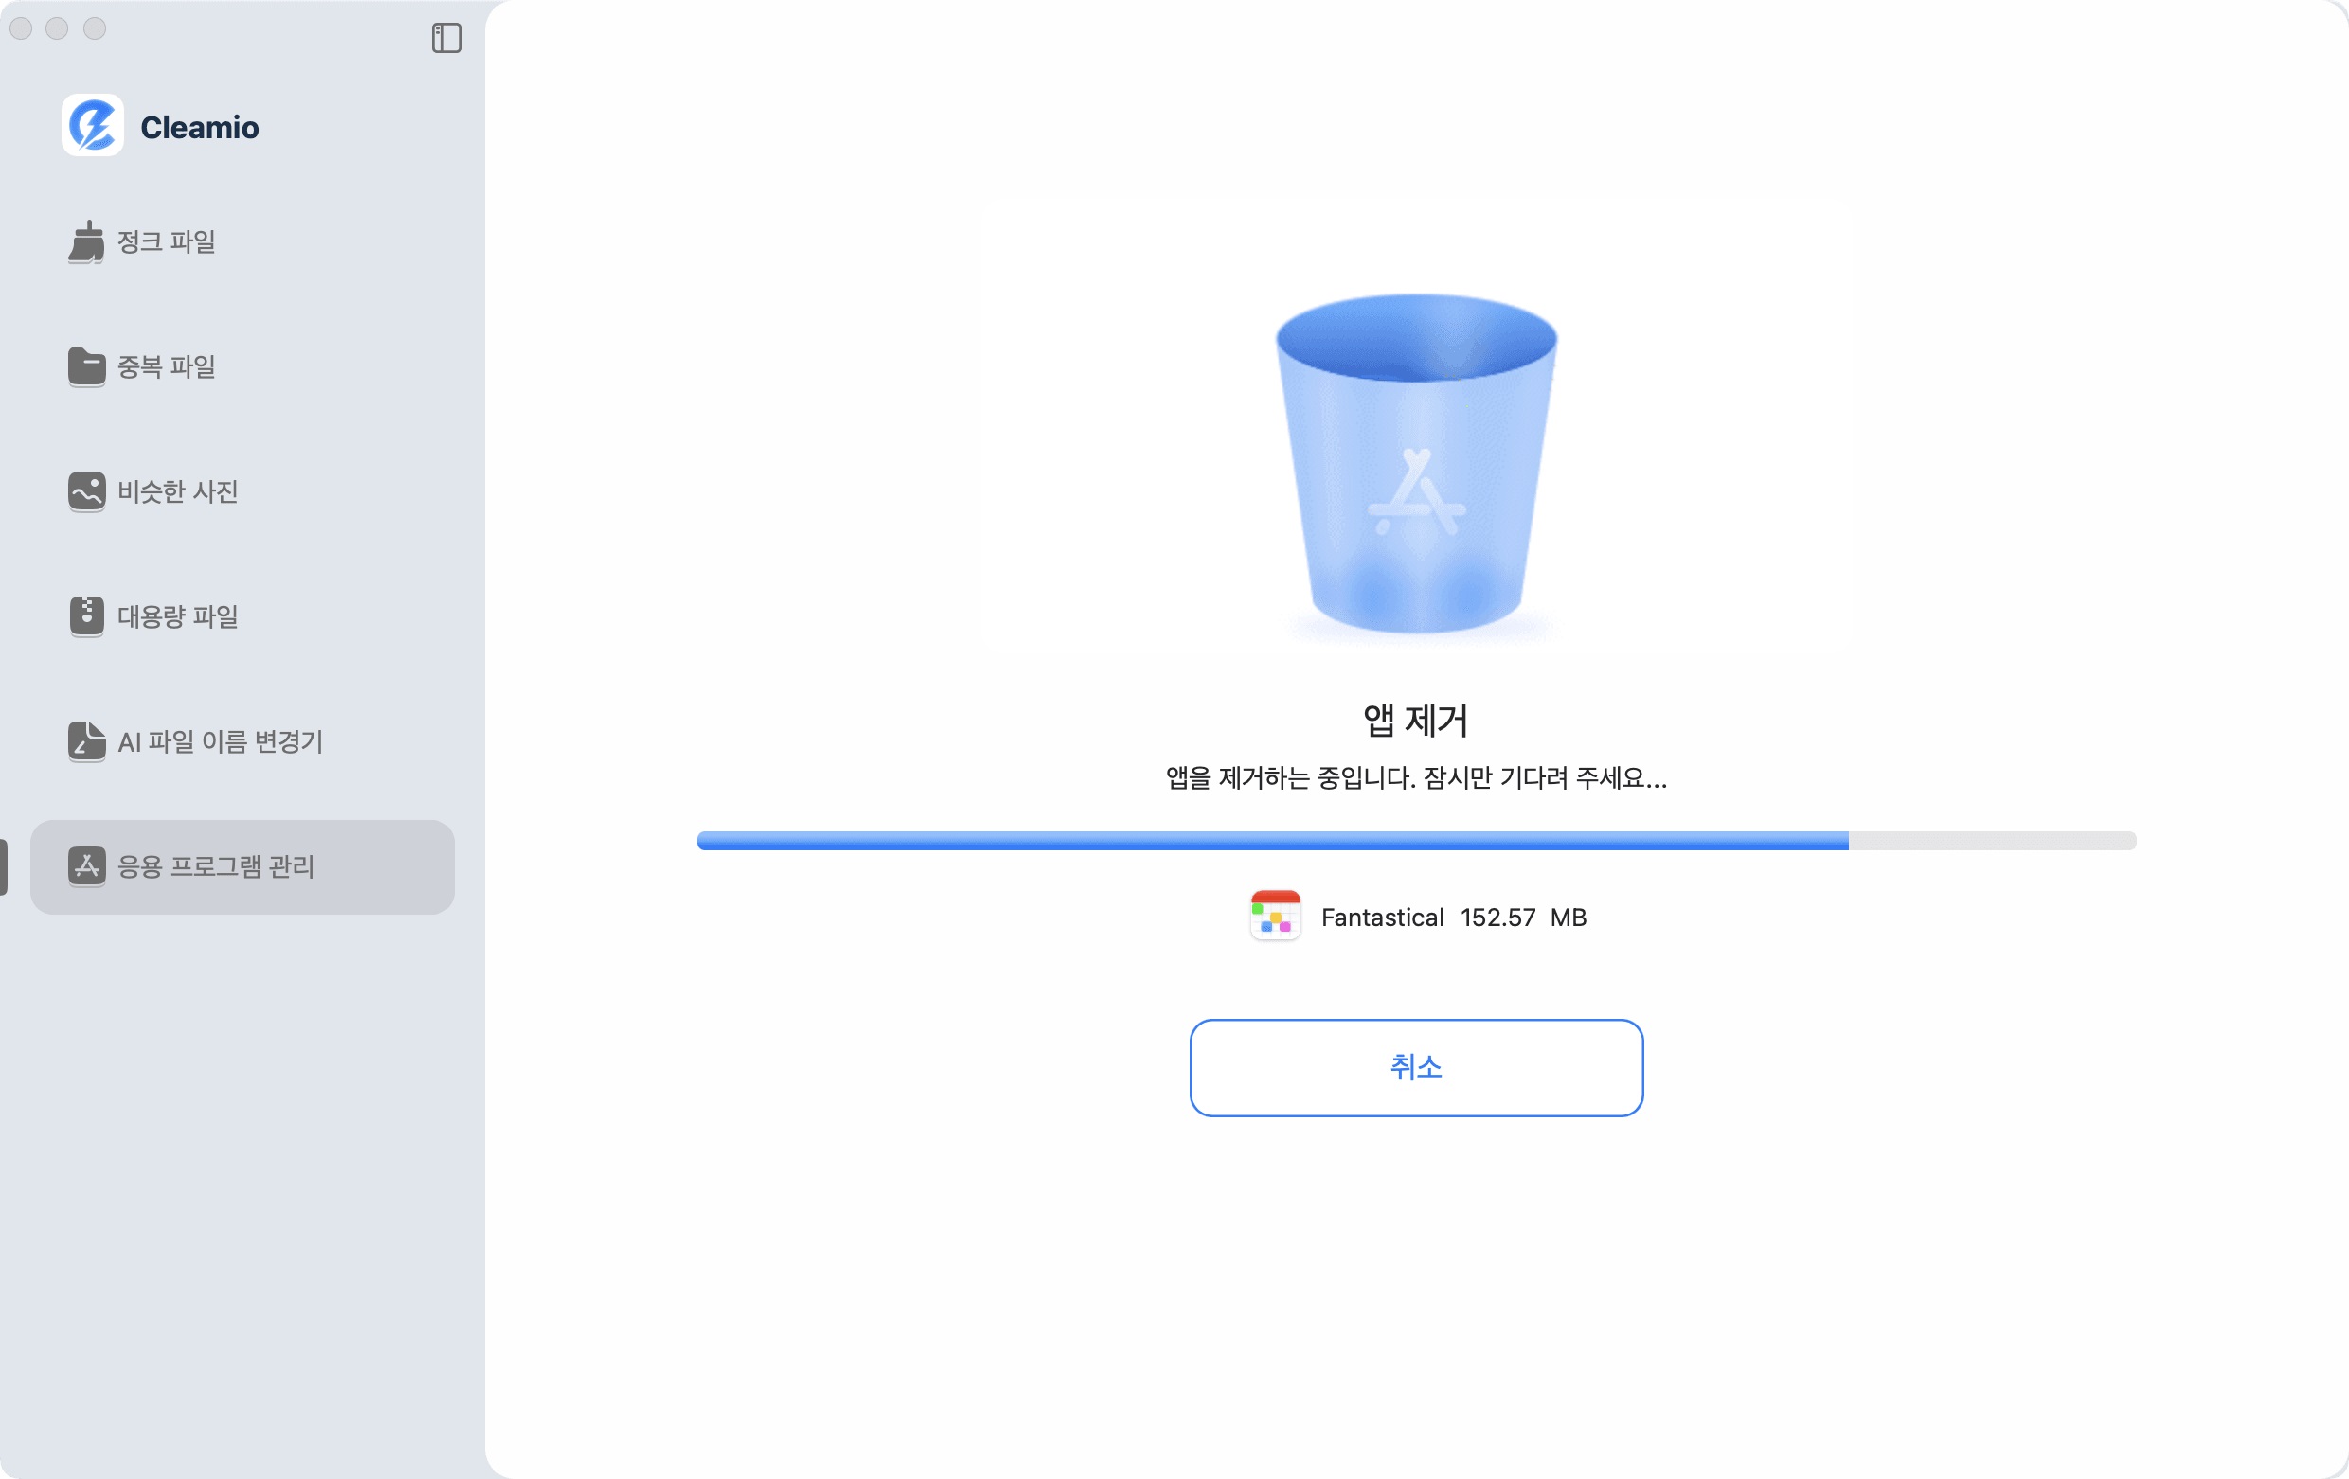Viewport: 2349px width, 1479px height.
Task: Select the 정크 파일 broom icon
Action: pos(87,242)
